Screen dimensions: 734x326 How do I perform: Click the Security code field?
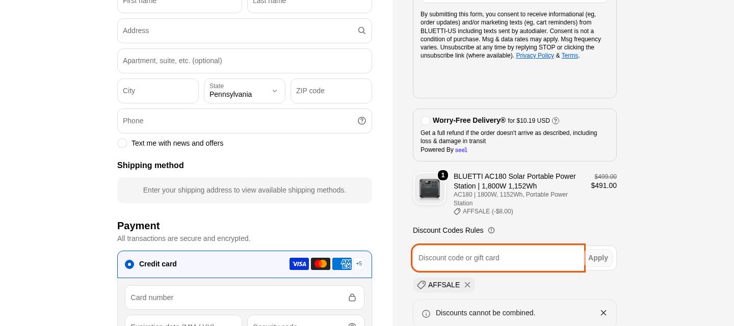click(306, 321)
